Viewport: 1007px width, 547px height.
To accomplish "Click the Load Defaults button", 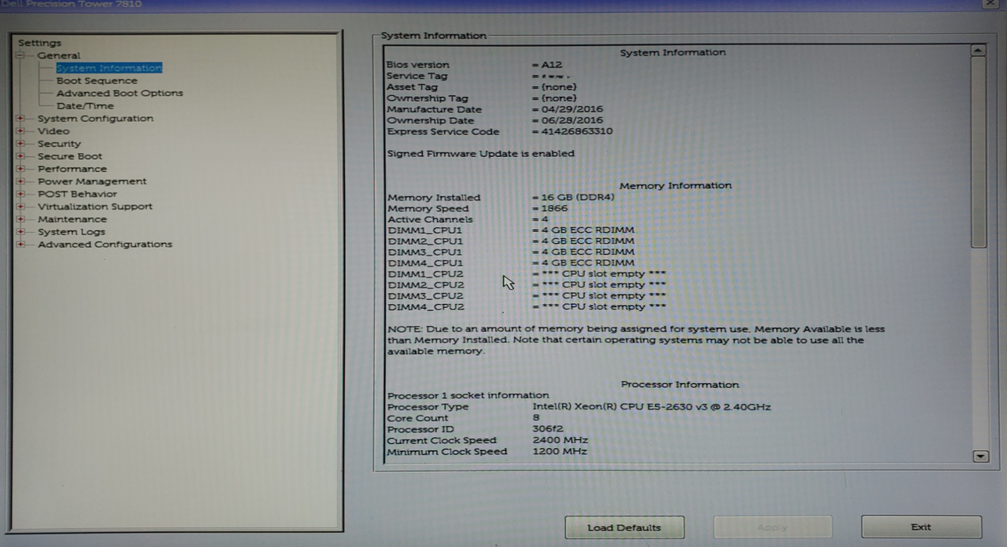I will pos(624,527).
